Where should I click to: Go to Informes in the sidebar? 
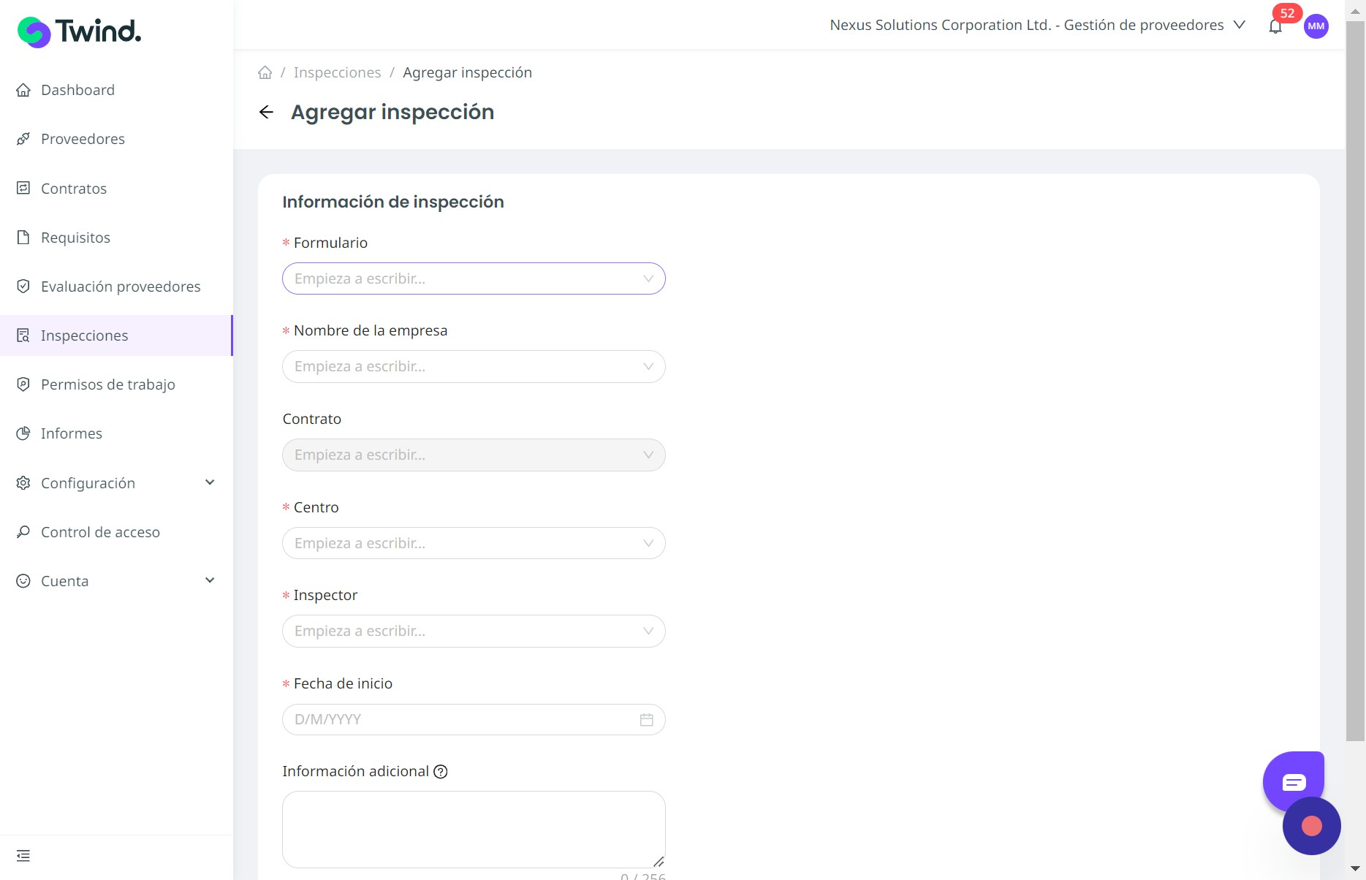pos(116,433)
